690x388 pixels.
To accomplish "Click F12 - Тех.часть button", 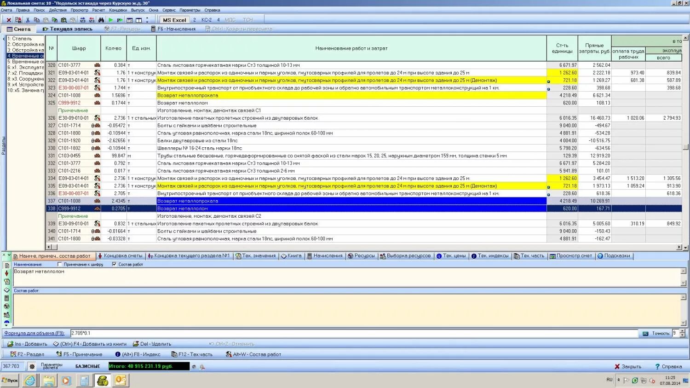I will (192, 354).
